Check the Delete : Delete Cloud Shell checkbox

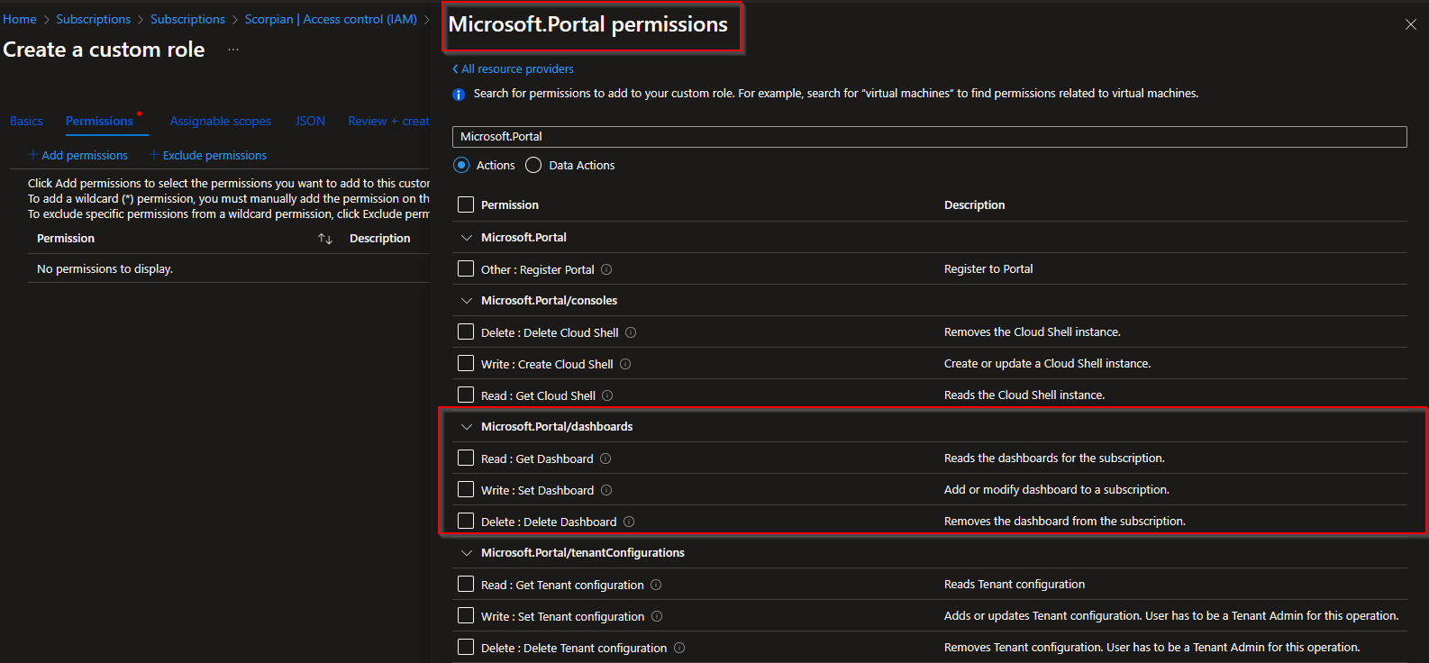[x=466, y=331]
